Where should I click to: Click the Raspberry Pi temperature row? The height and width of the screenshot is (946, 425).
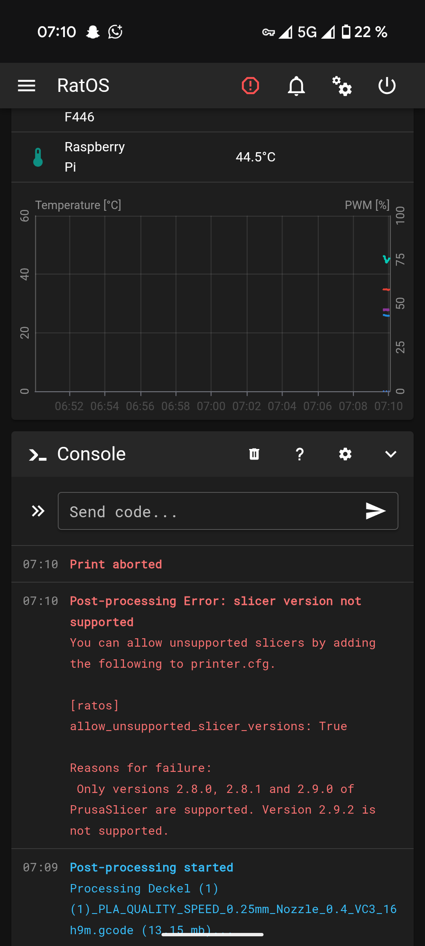coord(212,157)
